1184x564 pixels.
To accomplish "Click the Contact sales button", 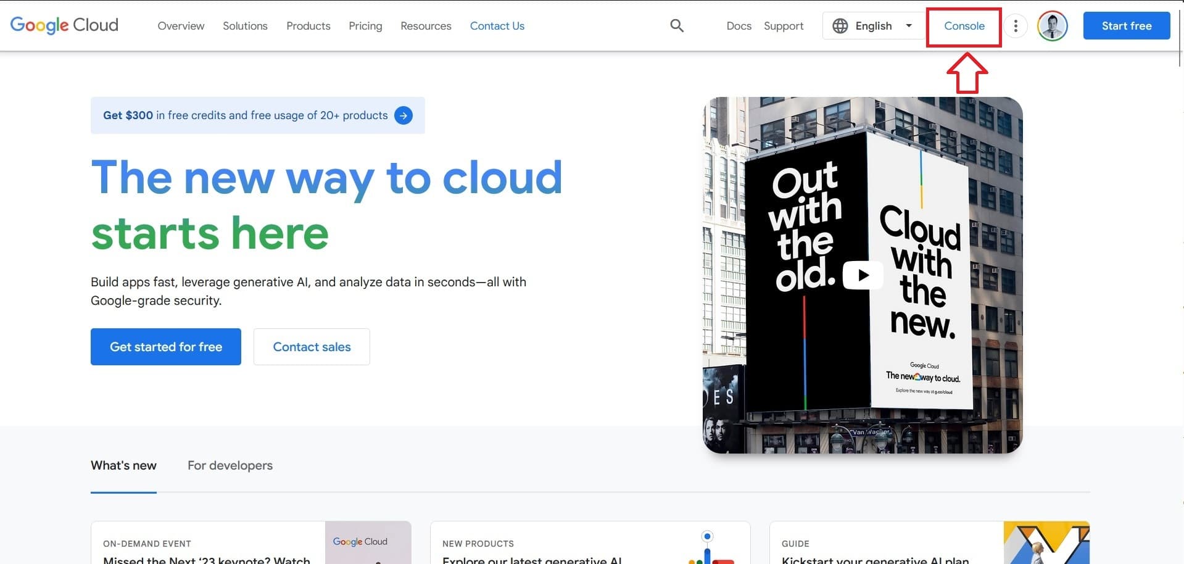I will (x=312, y=347).
